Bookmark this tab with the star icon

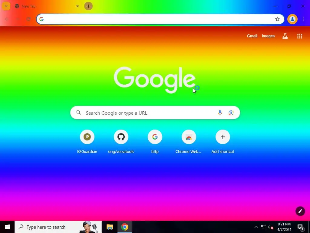[277, 19]
